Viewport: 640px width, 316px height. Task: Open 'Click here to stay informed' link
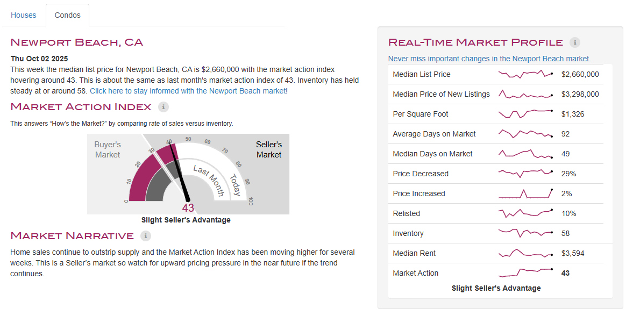pyautogui.click(x=188, y=91)
